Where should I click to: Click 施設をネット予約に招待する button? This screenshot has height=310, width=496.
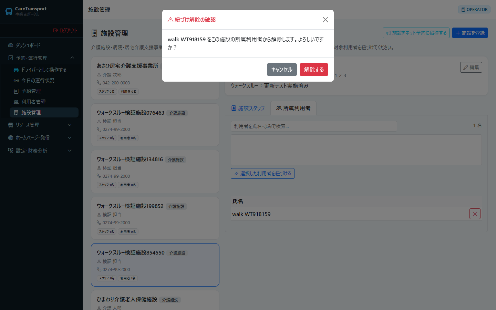[x=416, y=33]
